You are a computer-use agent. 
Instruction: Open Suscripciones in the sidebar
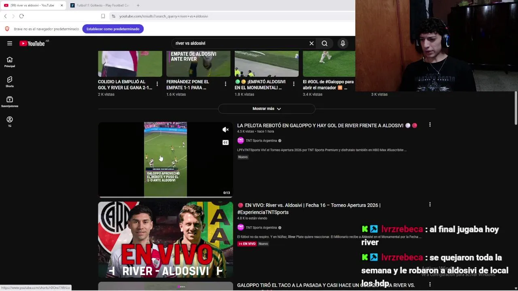click(x=10, y=101)
